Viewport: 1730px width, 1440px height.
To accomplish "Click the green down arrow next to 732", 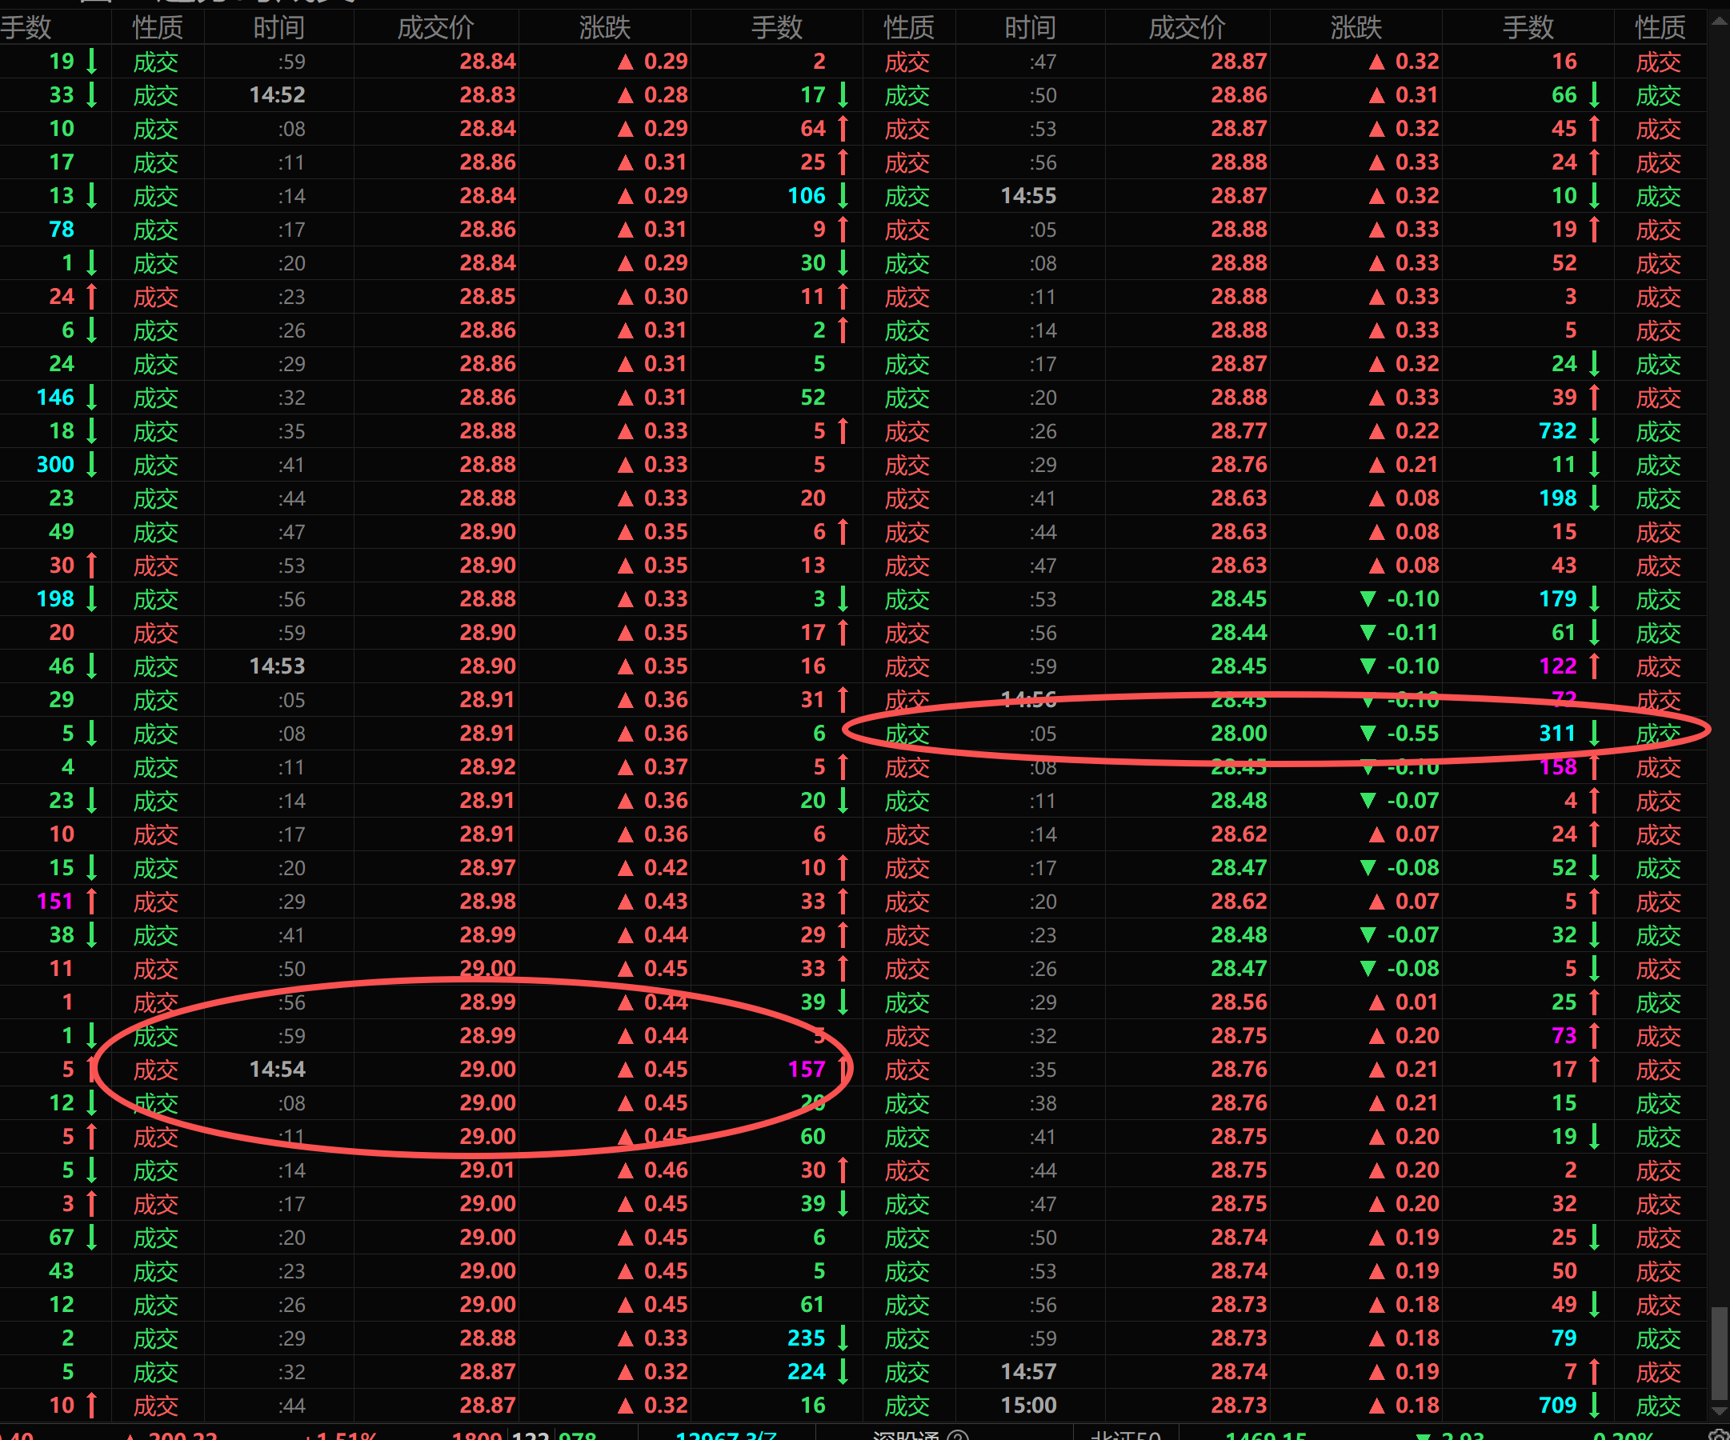I will pyautogui.click(x=1595, y=431).
